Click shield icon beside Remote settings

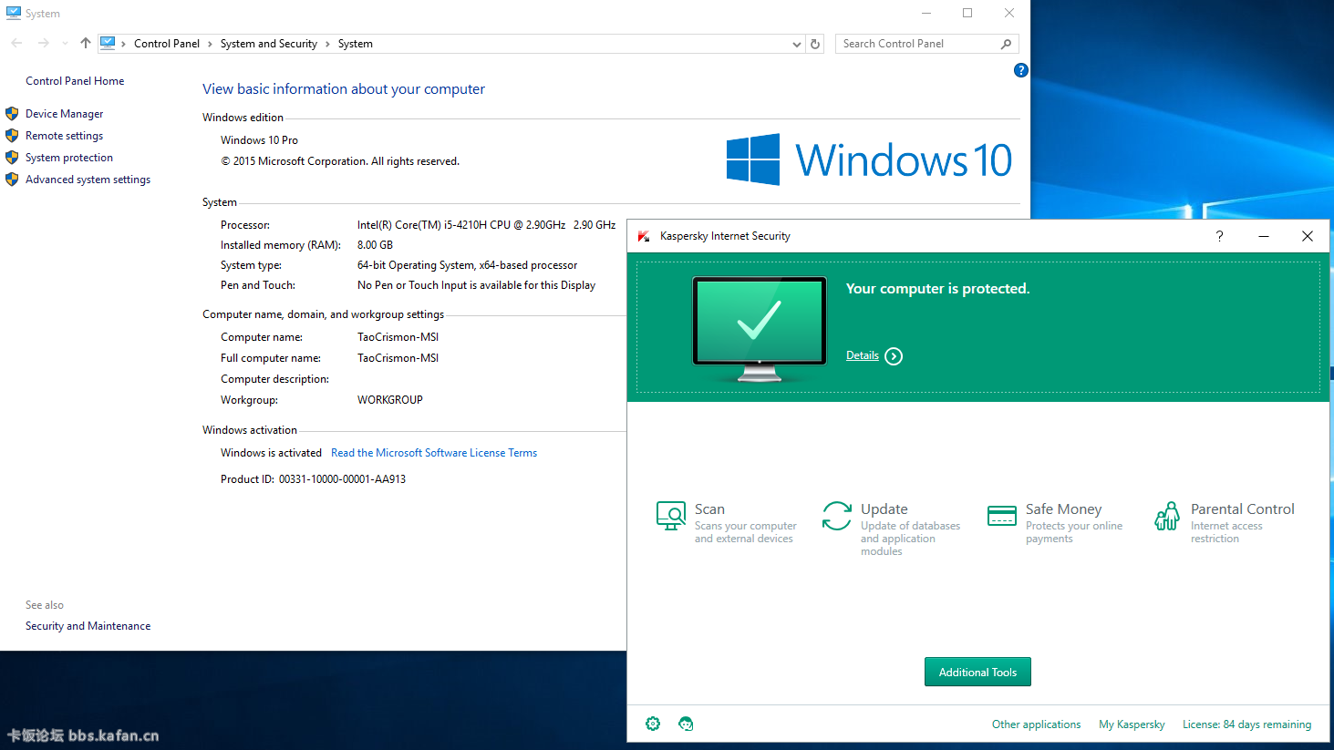[12, 136]
